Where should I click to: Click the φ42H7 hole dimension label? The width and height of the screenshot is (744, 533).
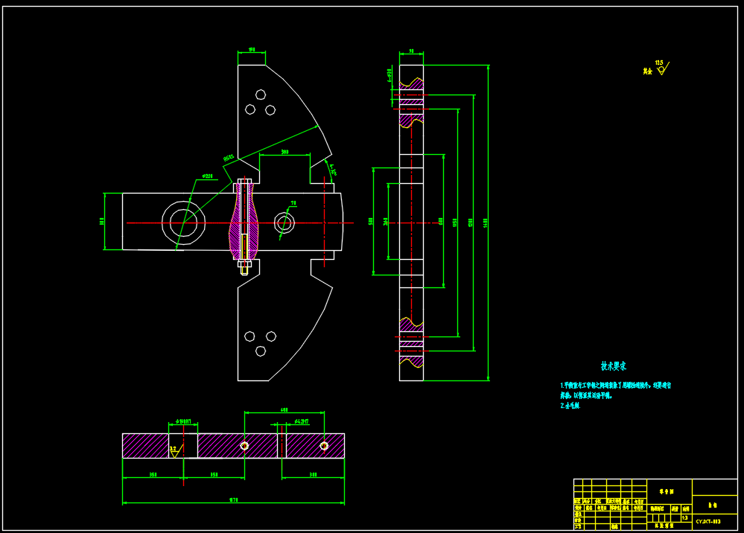point(301,422)
